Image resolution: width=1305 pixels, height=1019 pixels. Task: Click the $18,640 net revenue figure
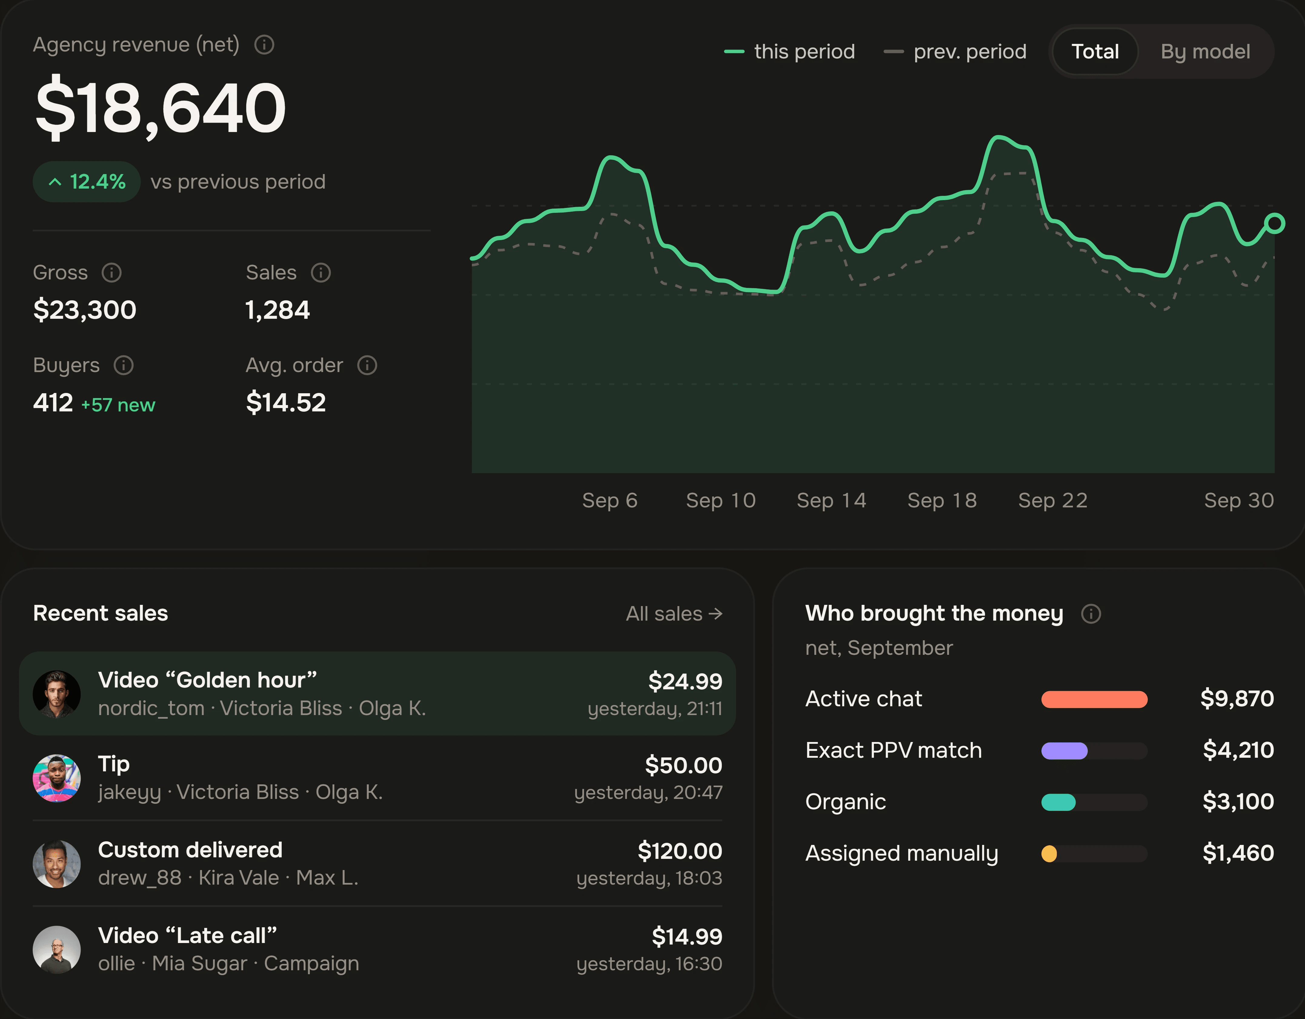coord(160,107)
